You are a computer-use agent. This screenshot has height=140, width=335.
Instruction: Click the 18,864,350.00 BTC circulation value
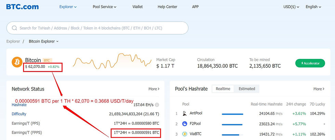(x=217, y=66)
